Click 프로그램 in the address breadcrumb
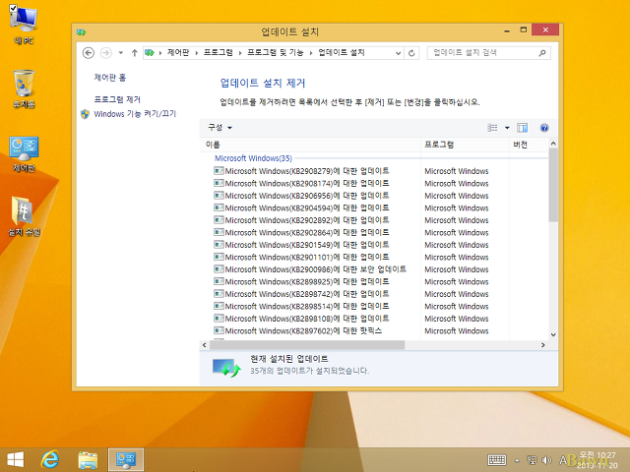This screenshot has width=630, height=472. pyautogui.click(x=219, y=52)
